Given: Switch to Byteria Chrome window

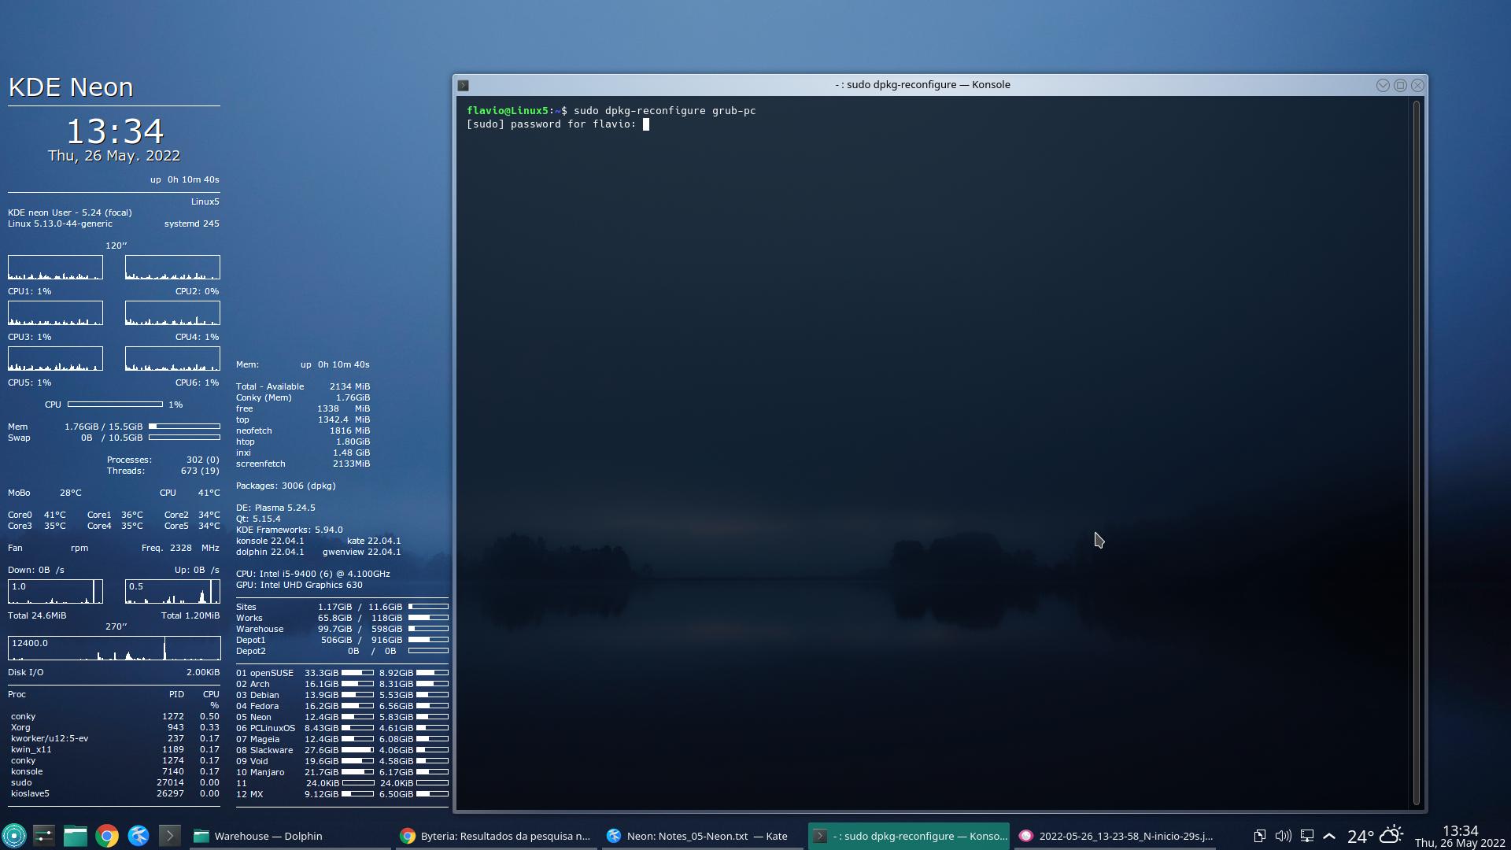Looking at the screenshot, I should [x=495, y=836].
